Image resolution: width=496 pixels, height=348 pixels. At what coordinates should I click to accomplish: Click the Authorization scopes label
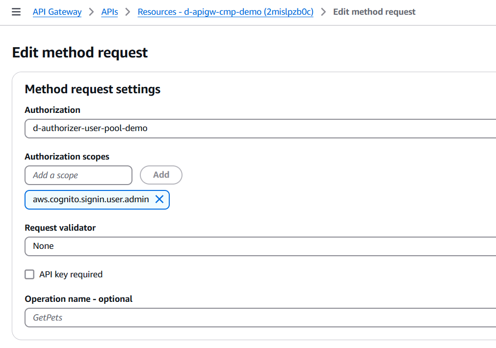67,157
